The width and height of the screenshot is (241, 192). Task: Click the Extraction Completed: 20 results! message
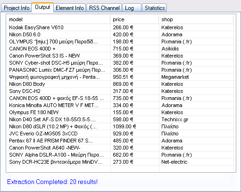click(52, 182)
